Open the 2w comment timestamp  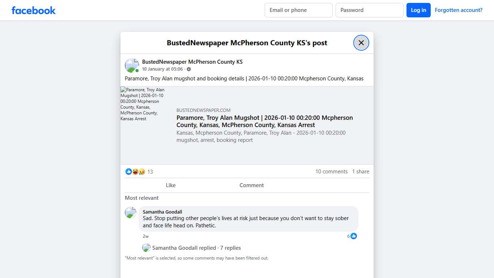[146, 236]
